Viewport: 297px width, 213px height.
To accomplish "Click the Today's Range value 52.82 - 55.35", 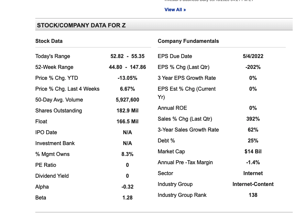I will tap(127, 56).
